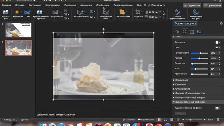Switch to slide sorter view icon
224x126 pixels.
pyautogui.click(x=166, y=120)
